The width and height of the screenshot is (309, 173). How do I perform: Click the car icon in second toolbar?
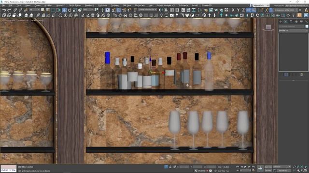click(x=126, y=15)
